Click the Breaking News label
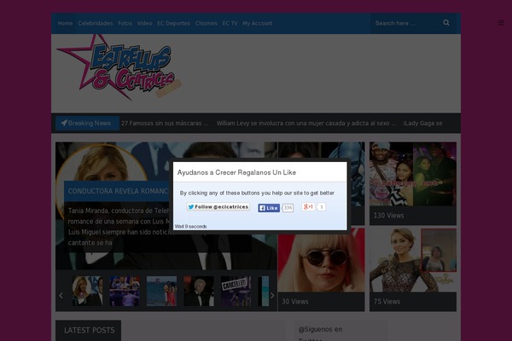The width and height of the screenshot is (512, 341). [x=87, y=123]
